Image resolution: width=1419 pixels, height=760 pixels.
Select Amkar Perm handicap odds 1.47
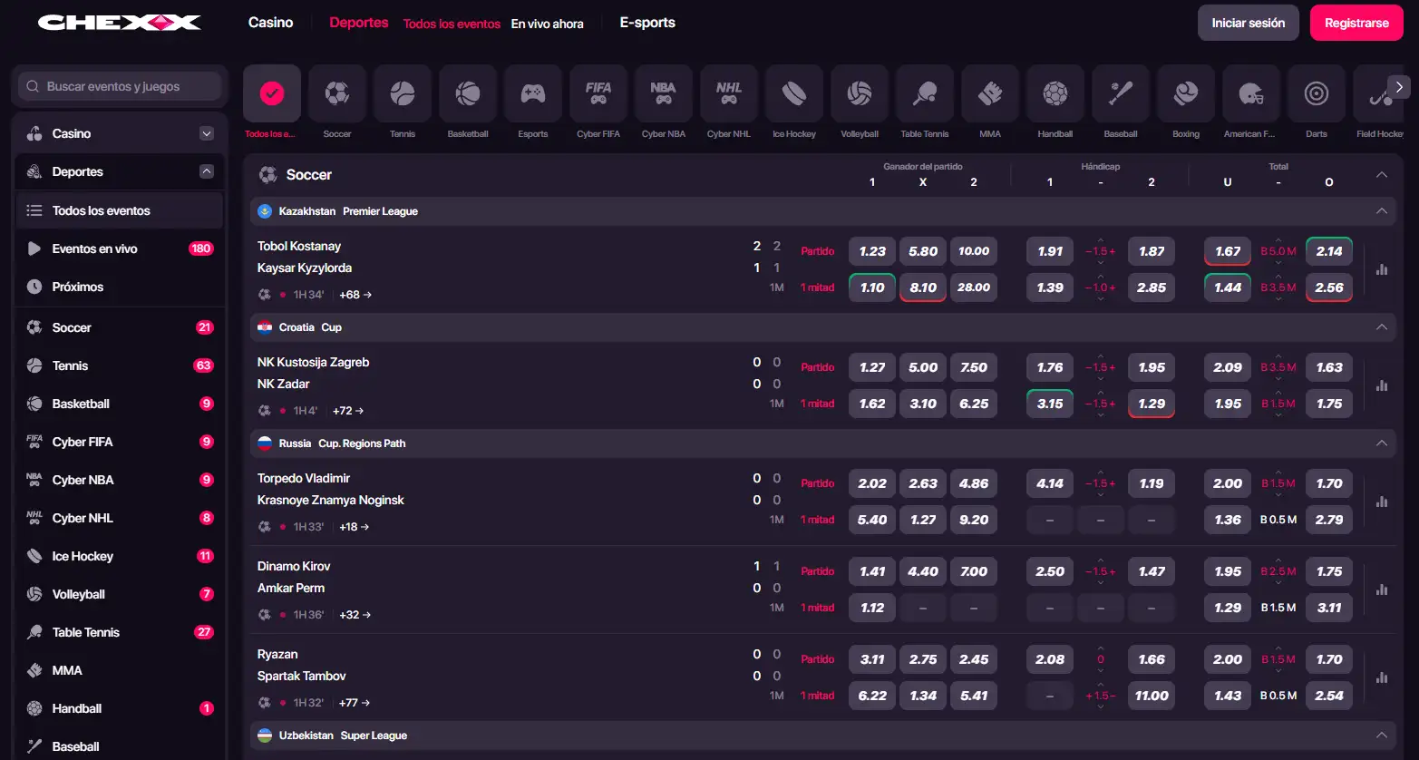click(1152, 571)
